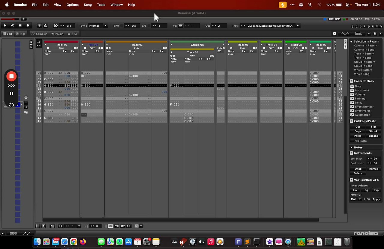384x249 pixels.
Task: Collapse the Vol/Pan/Delay/FX section
Action: tap(352, 180)
